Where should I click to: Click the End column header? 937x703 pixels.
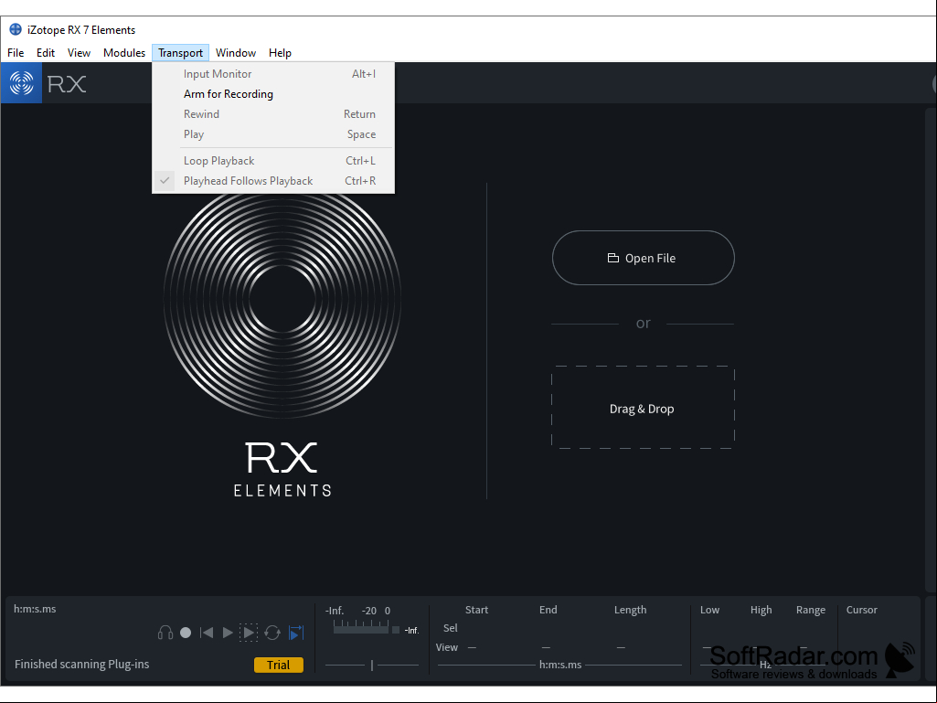548,610
